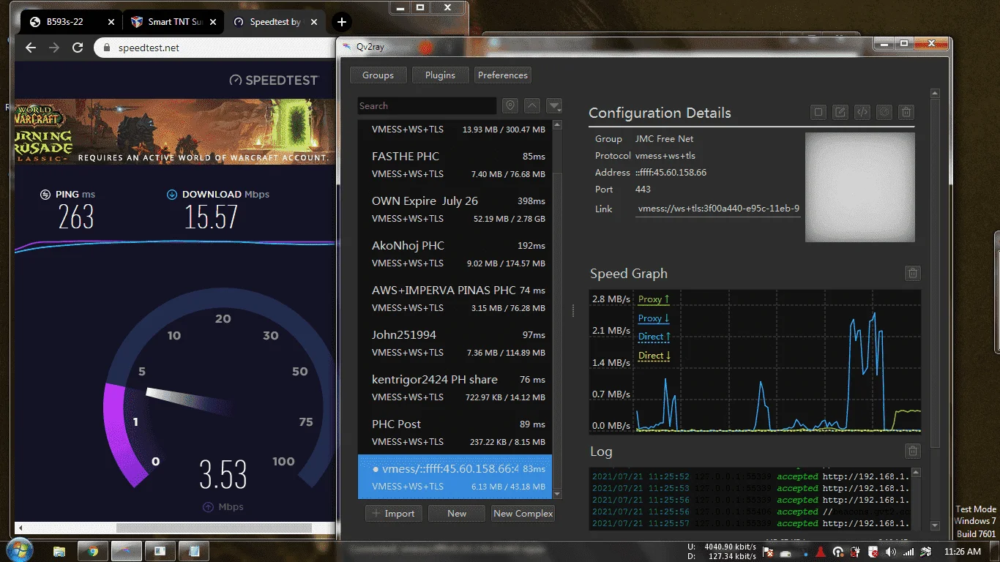Screen dimensions: 1000x562
Task: Click the Import button
Action: (393, 514)
